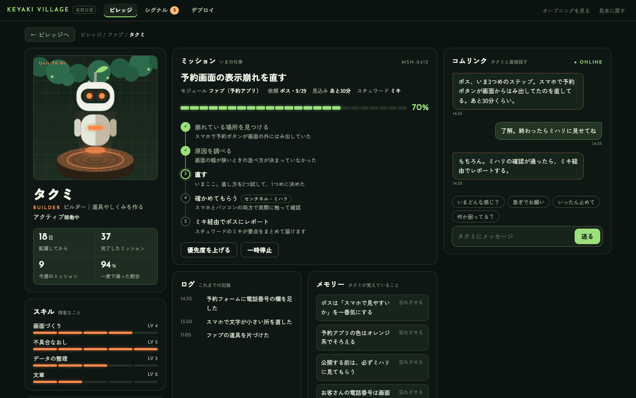Click the 画面づくり skill level bar
Image resolution: width=636 pixels, height=398 pixels.
click(95, 333)
